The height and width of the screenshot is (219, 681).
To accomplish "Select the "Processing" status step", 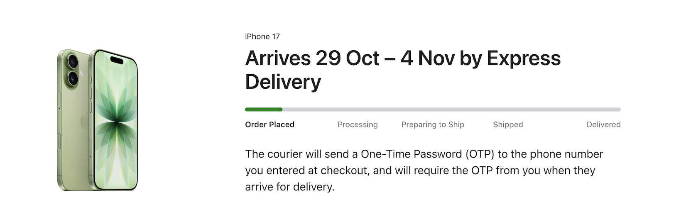I will point(358,124).
